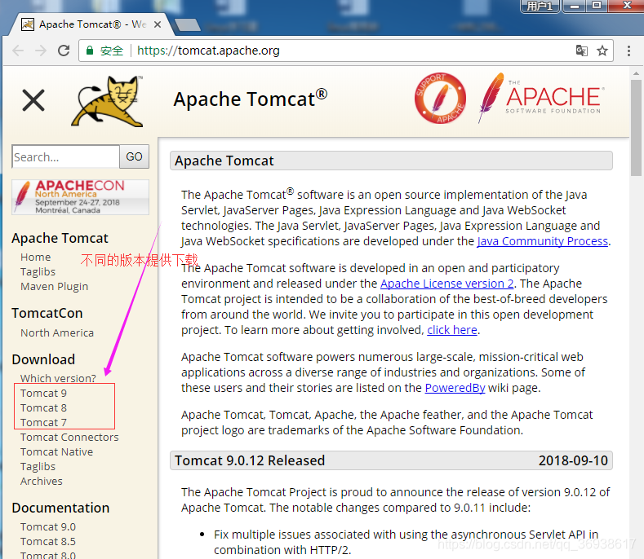Screen dimensions: 644x559
Task: Open Tomcat 9 download link
Action: (x=43, y=394)
